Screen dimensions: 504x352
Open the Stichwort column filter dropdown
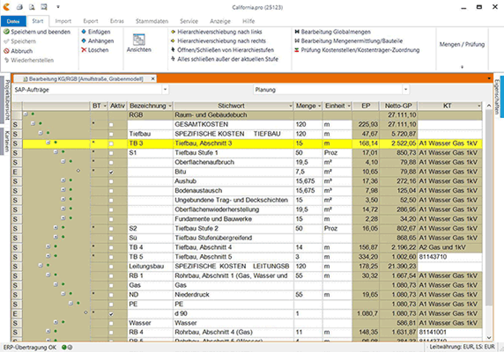click(291, 106)
